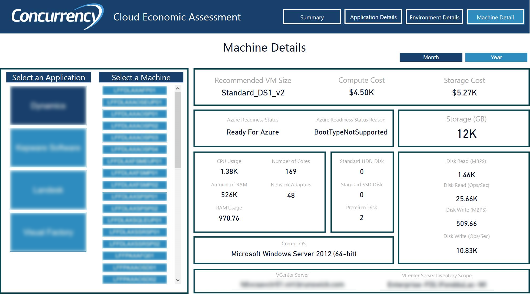Click the 1.38K CPU usage value
This screenshot has width=530, height=294.
229,171
